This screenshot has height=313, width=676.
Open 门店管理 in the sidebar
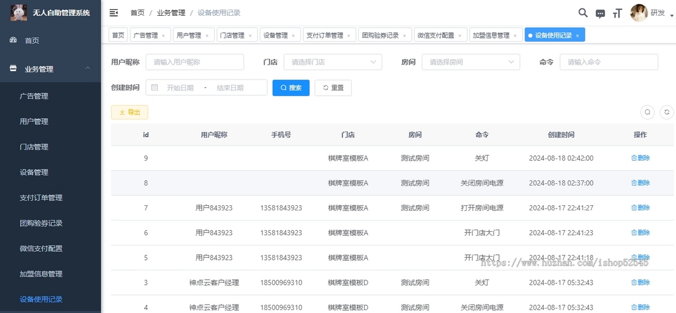click(x=34, y=147)
